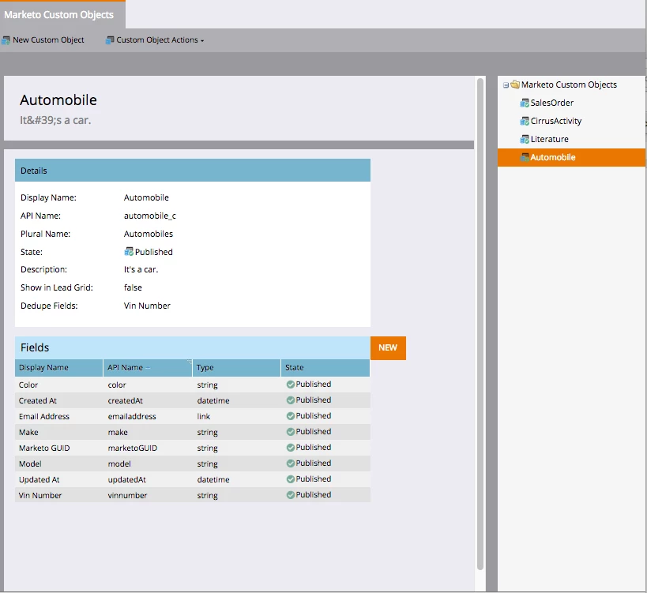Click the Marketo Custom Objects folder icon
Viewport: 647px width, 593px height.
pyautogui.click(x=515, y=84)
